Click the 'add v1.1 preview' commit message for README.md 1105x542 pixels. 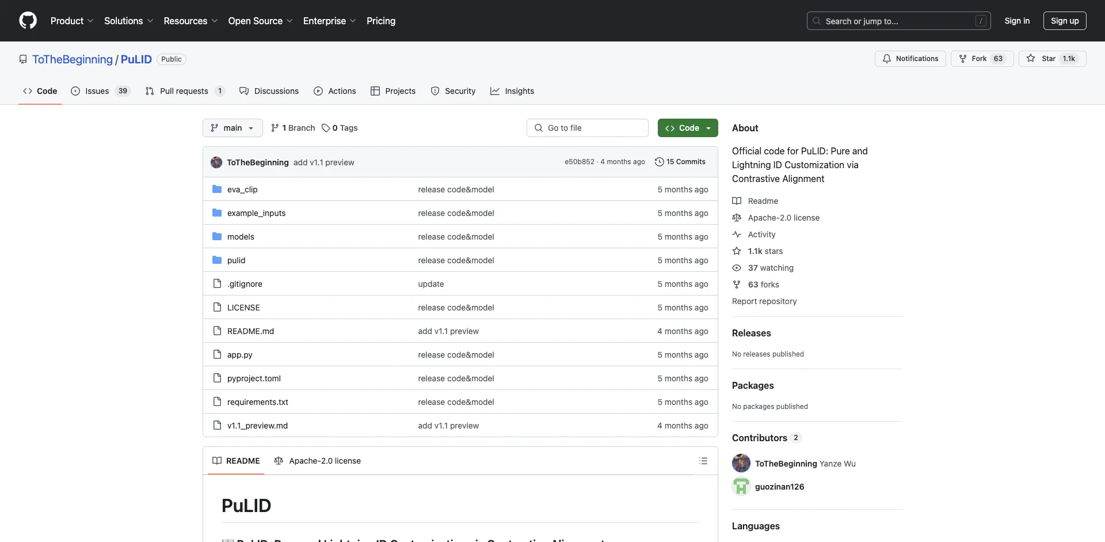click(448, 331)
